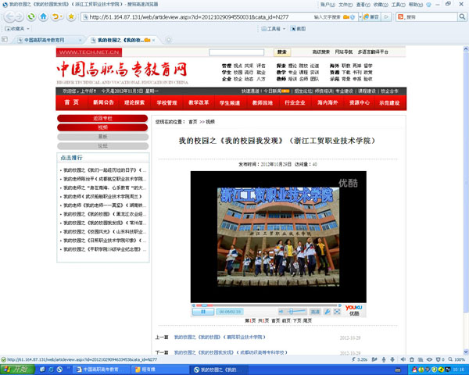Enter fullscreen with the player fullscreen icon
This screenshot has height=375, width=469.
[x=337, y=312]
